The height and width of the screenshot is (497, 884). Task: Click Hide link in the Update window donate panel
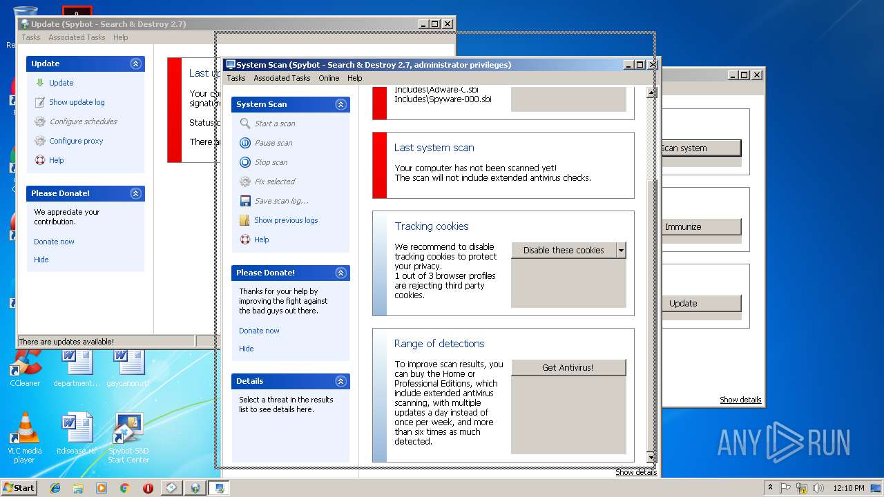41,260
